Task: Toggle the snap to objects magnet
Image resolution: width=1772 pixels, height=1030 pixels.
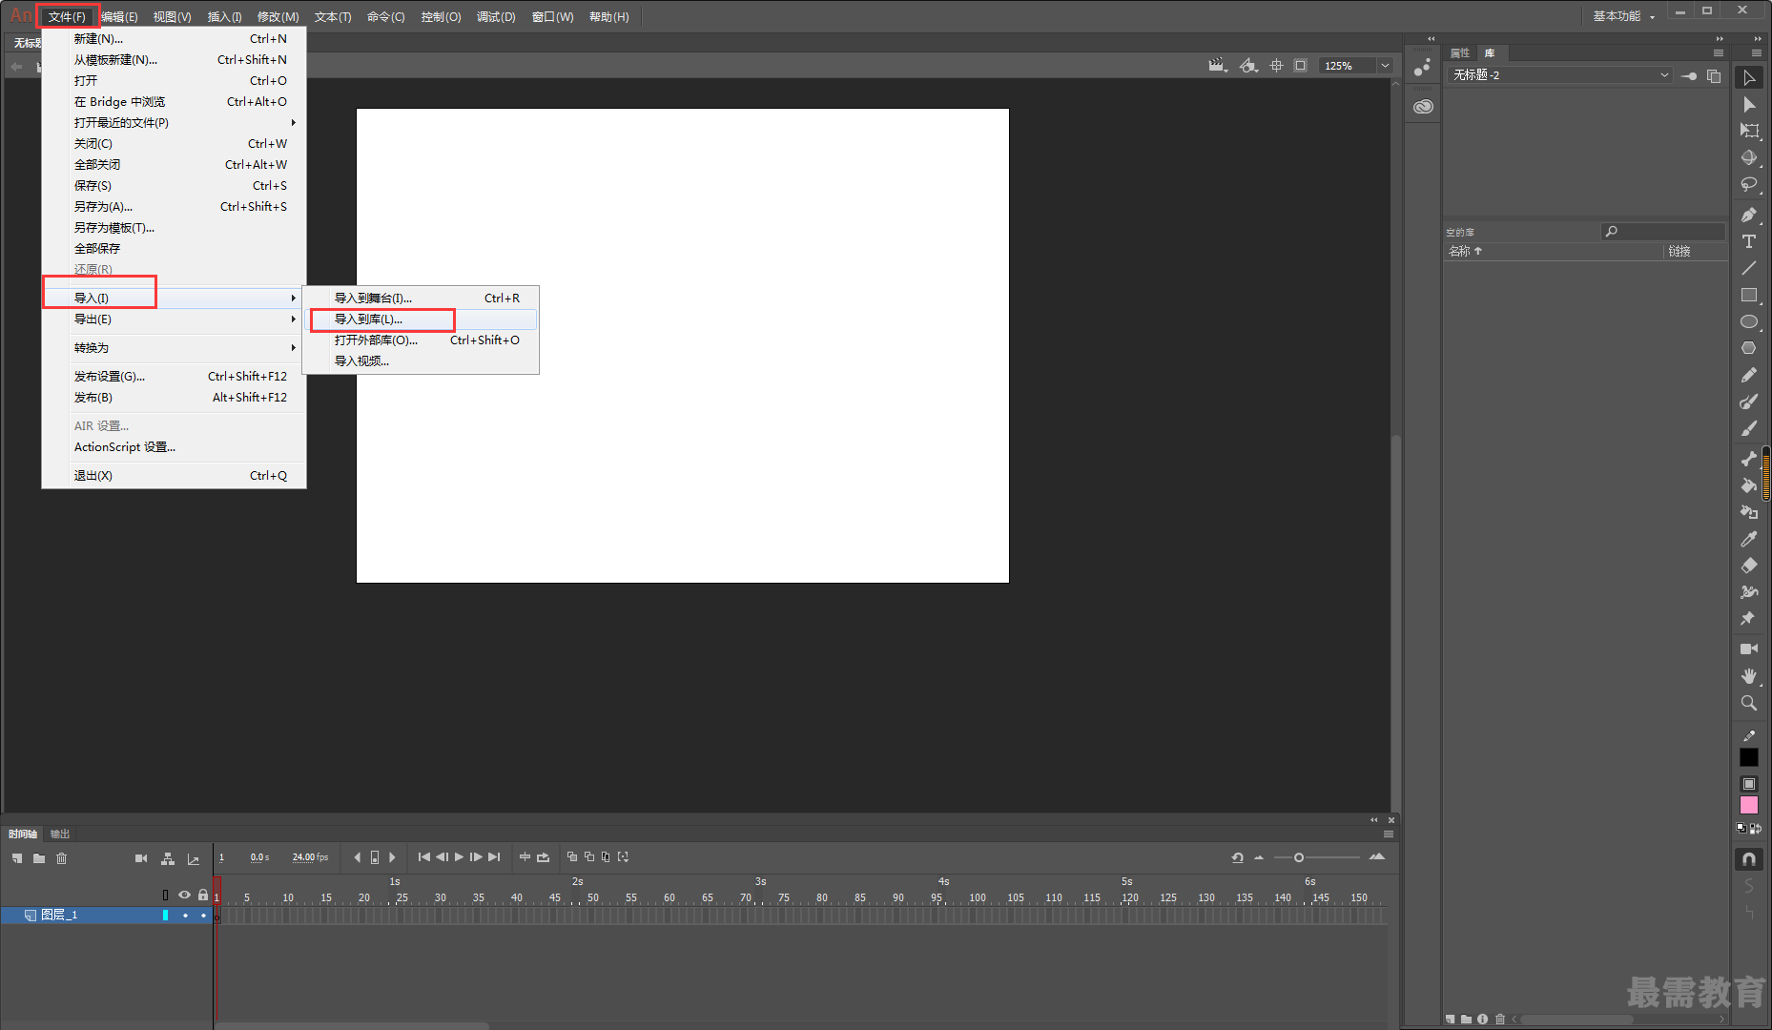Action: pyautogui.click(x=1749, y=859)
